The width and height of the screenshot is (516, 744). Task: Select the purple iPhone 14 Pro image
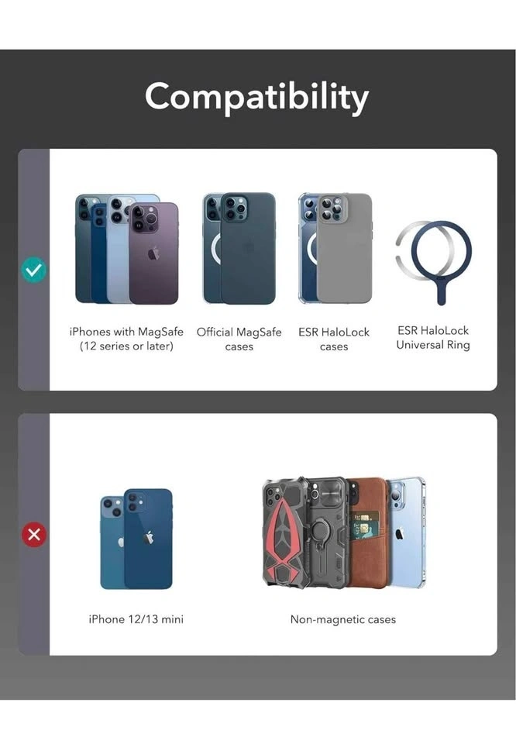coord(154,253)
